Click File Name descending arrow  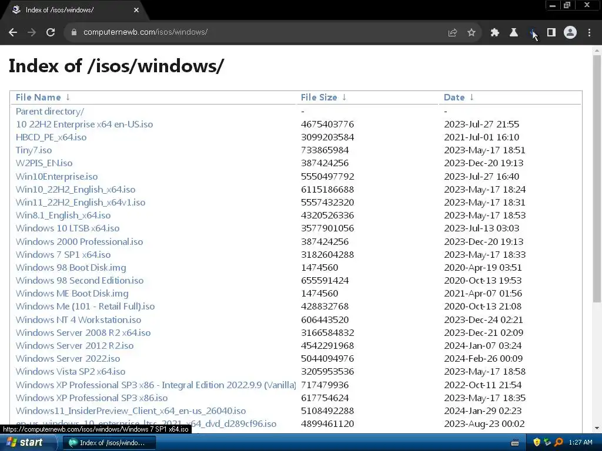click(x=68, y=97)
